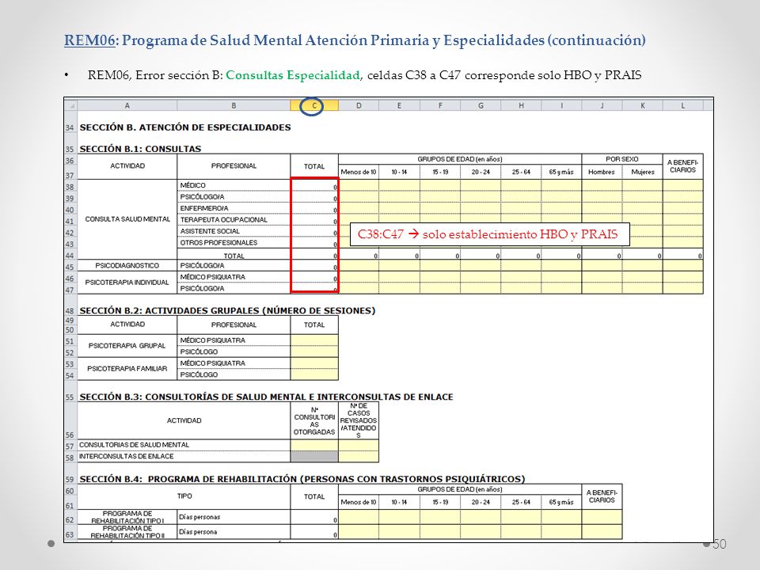The width and height of the screenshot is (760, 570).
Task: Click the 'POR SEXO' header cell
Action: (622, 159)
